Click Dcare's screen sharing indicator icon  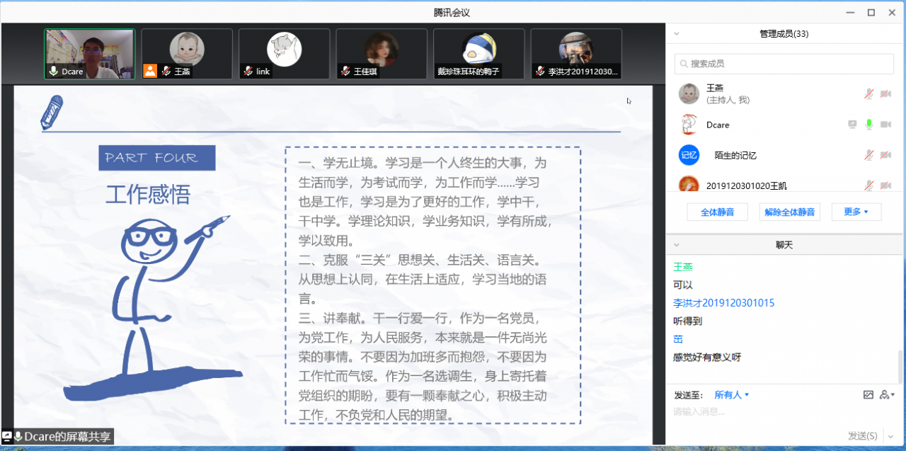pos(852,124)
